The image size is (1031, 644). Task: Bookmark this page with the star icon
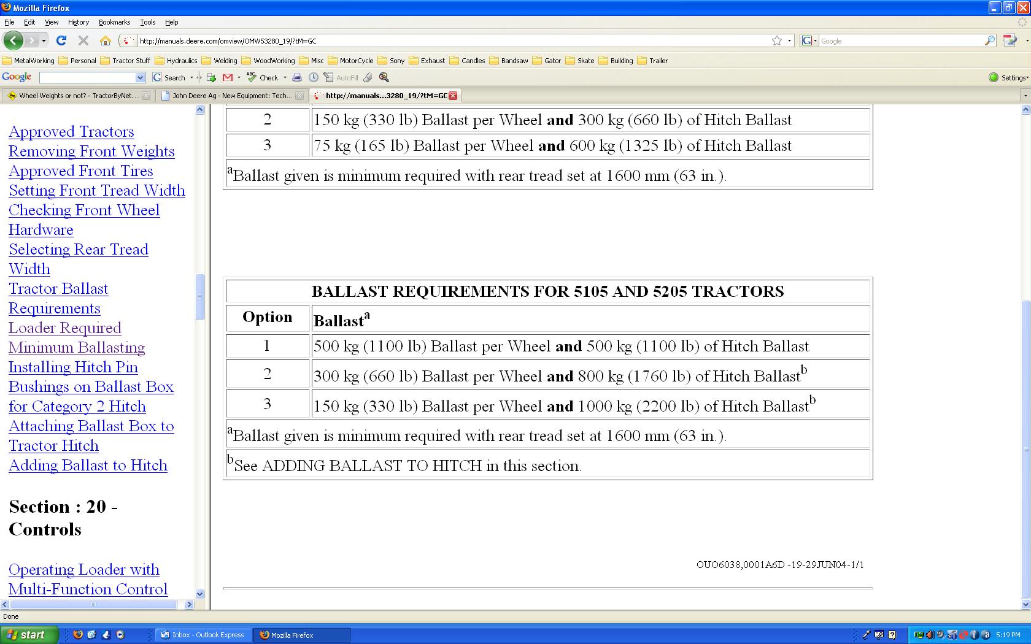[777, 40]
